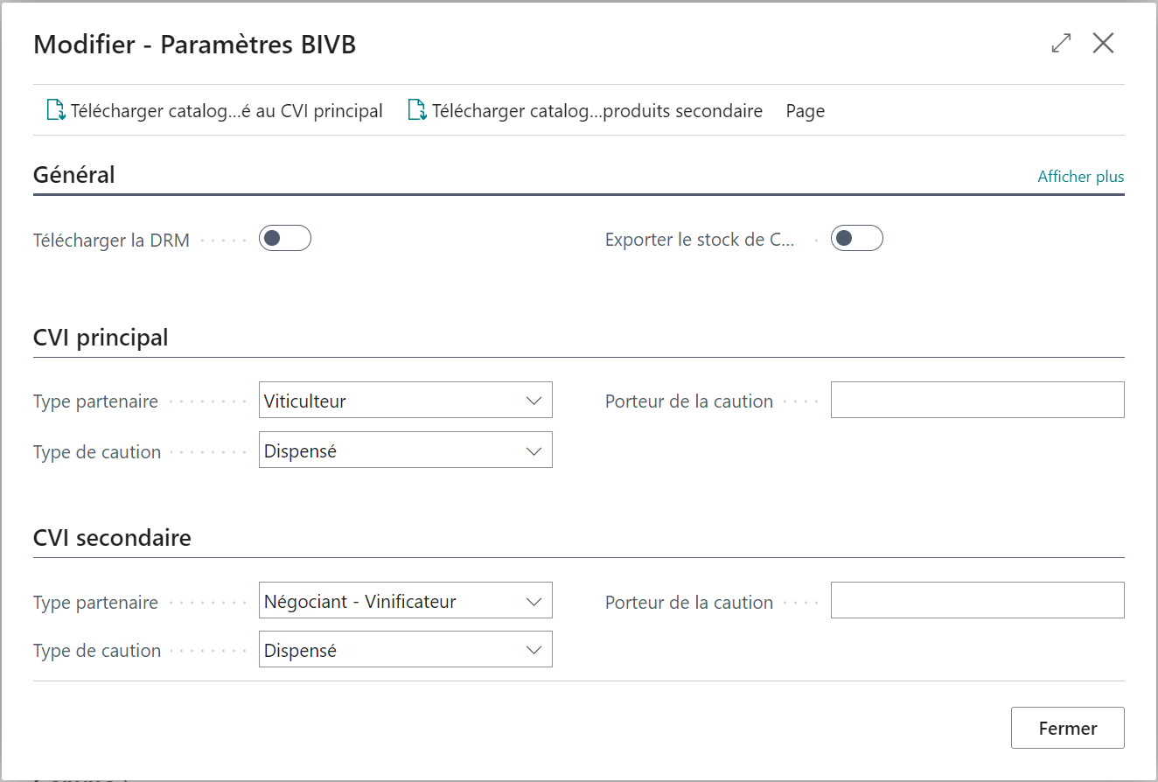Click the Afficher plus link
The width and height of the screenshot is (1158, 782).
[1081, 177]
